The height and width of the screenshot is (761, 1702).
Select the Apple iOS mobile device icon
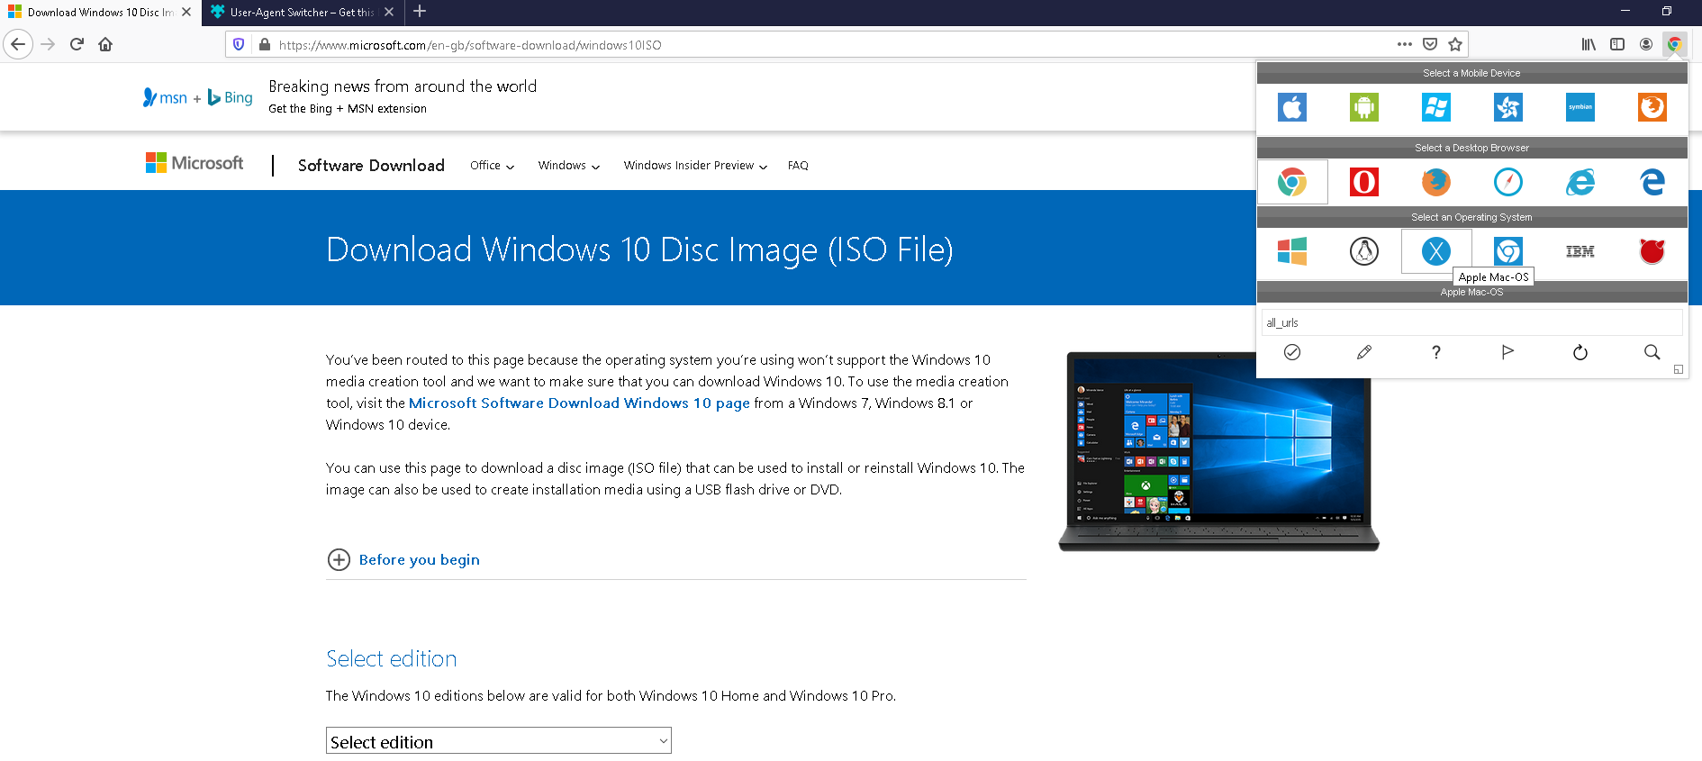pos(1292,107)
